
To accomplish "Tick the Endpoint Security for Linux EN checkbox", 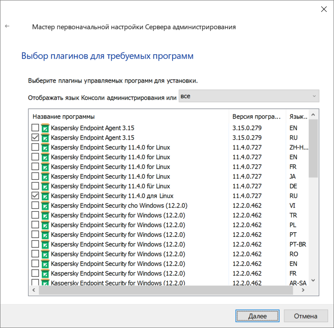I will (x=35, y=157).
